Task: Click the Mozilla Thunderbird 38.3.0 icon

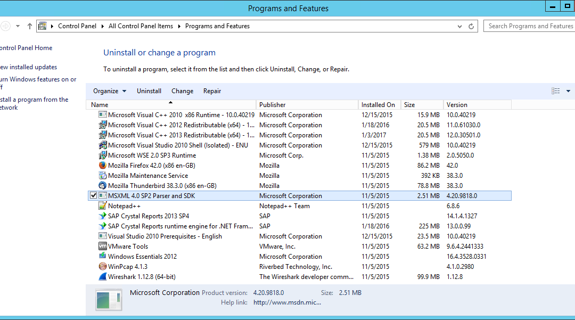Action: click(x=103, y=185)
